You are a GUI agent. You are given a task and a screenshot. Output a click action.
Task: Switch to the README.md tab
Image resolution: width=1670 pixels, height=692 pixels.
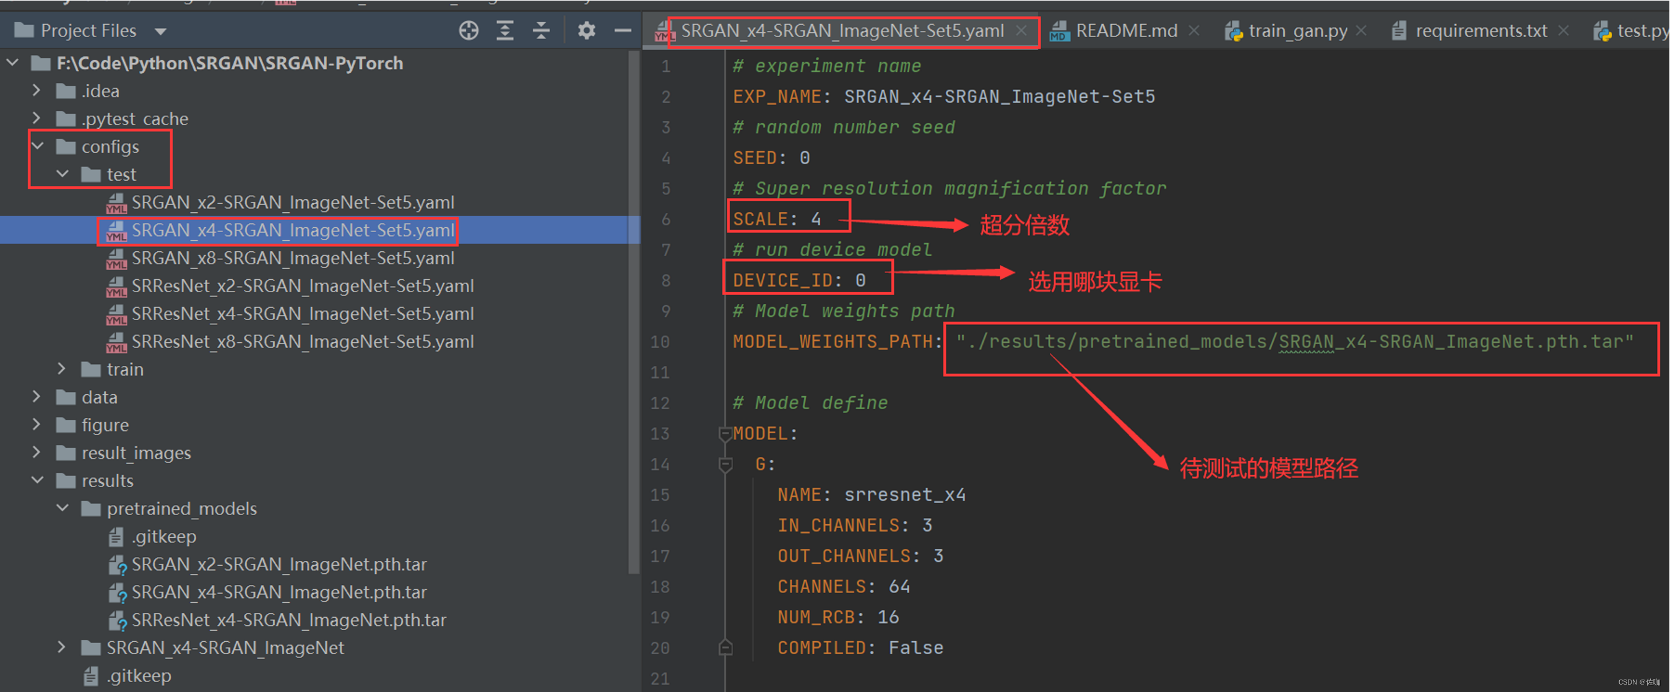1127,30
